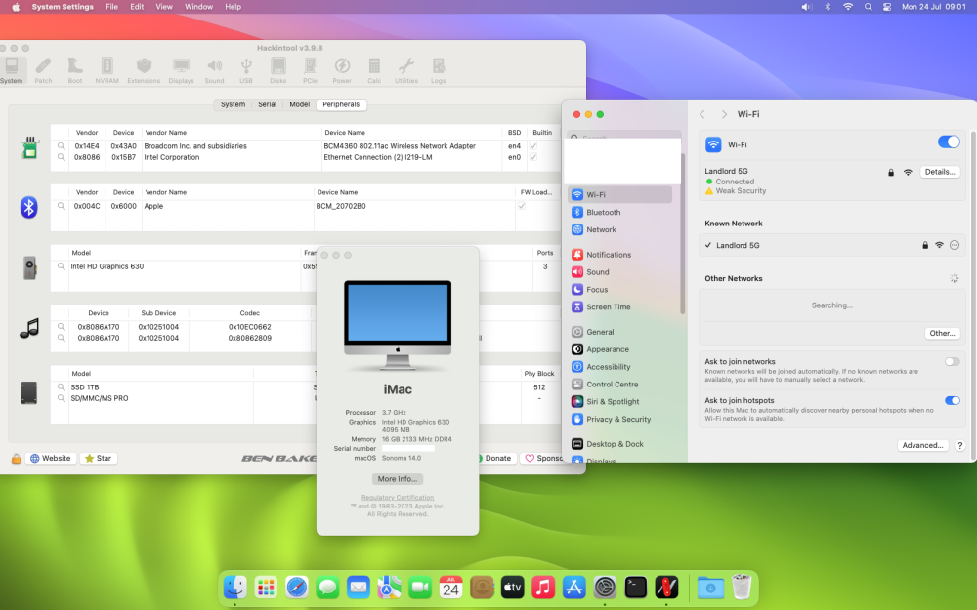This screenshot has height=610, width=977.
Task: Open Screen Time in System Settings sidebar
Action: [620, 306]
